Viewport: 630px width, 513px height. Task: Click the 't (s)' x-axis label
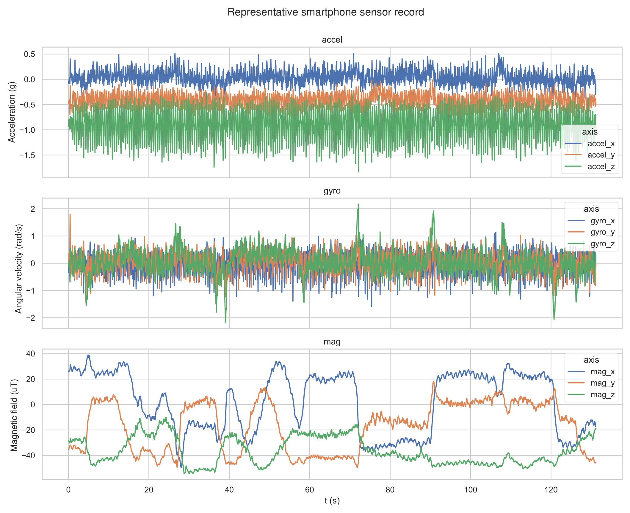coord(332,501)
